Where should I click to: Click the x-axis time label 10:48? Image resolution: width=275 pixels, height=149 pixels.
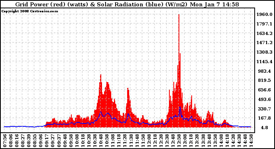(101, 141)
